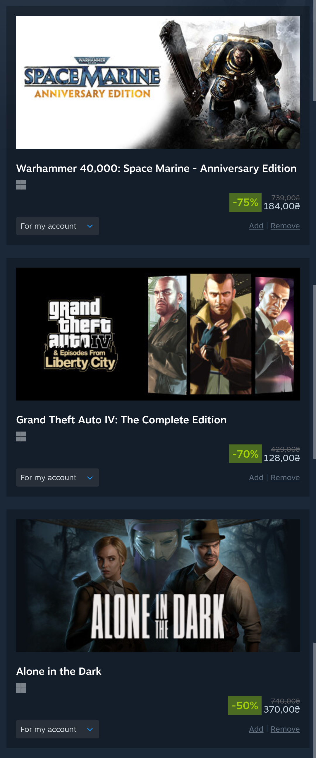Remove Space Marine Anniversary Edition from cart
Viewport: 316px width, 758px height.
285,226
